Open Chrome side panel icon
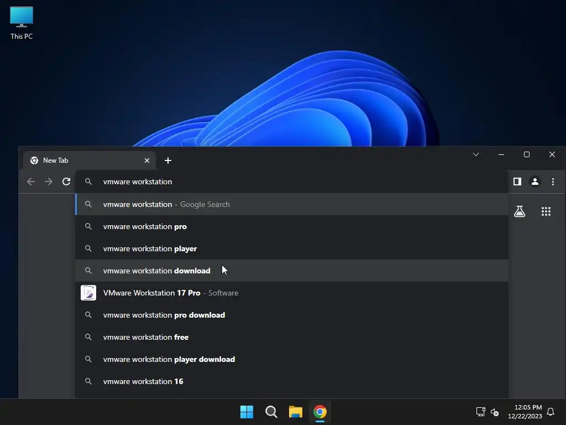This screenshot has width=566, height=425. (517, 182)
